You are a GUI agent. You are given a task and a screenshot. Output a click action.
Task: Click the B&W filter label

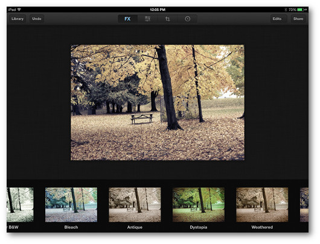pyautogui.click(x=13, y=227)
